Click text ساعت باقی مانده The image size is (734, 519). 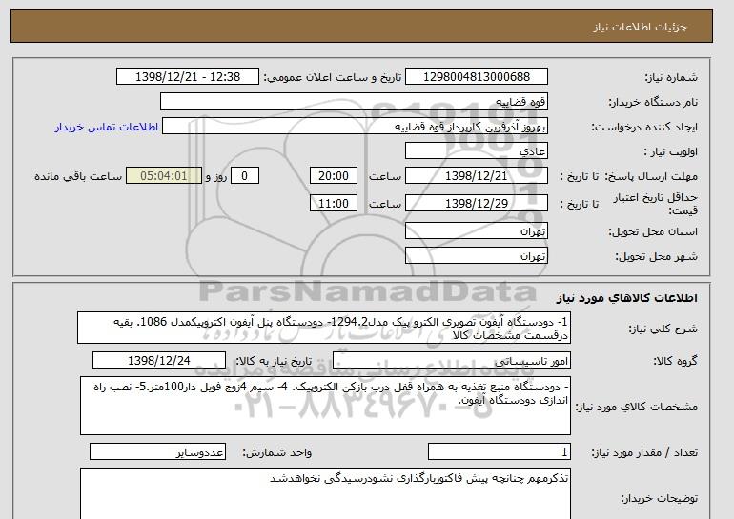pos(78,176)
